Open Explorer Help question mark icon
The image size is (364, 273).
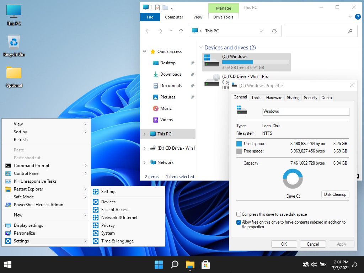click(358, 17)
